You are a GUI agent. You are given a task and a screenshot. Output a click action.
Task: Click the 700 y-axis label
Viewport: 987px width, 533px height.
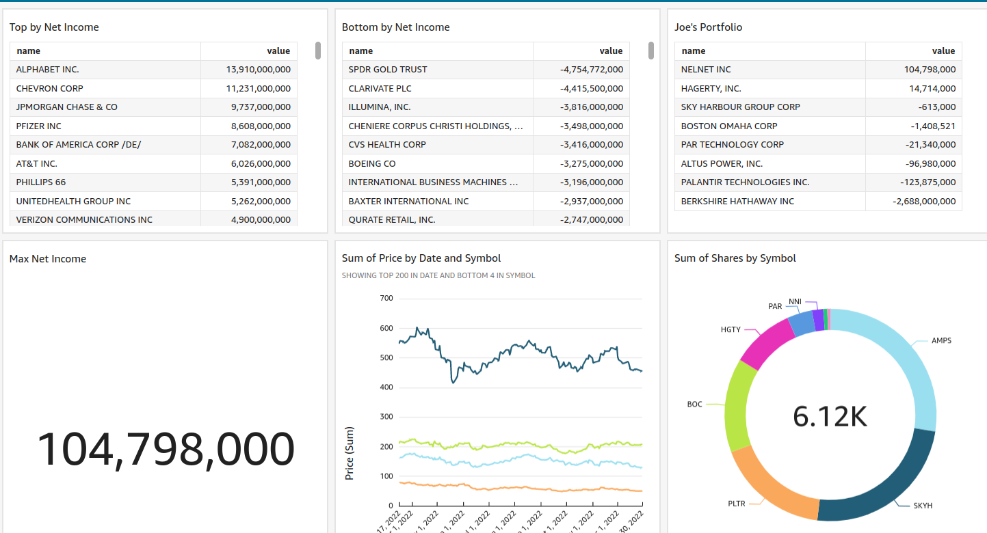click(x=386, y=299)
